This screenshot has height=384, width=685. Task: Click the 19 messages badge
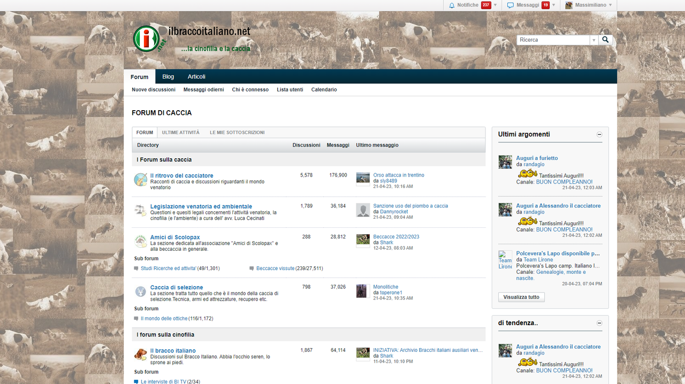coord(545,5)
